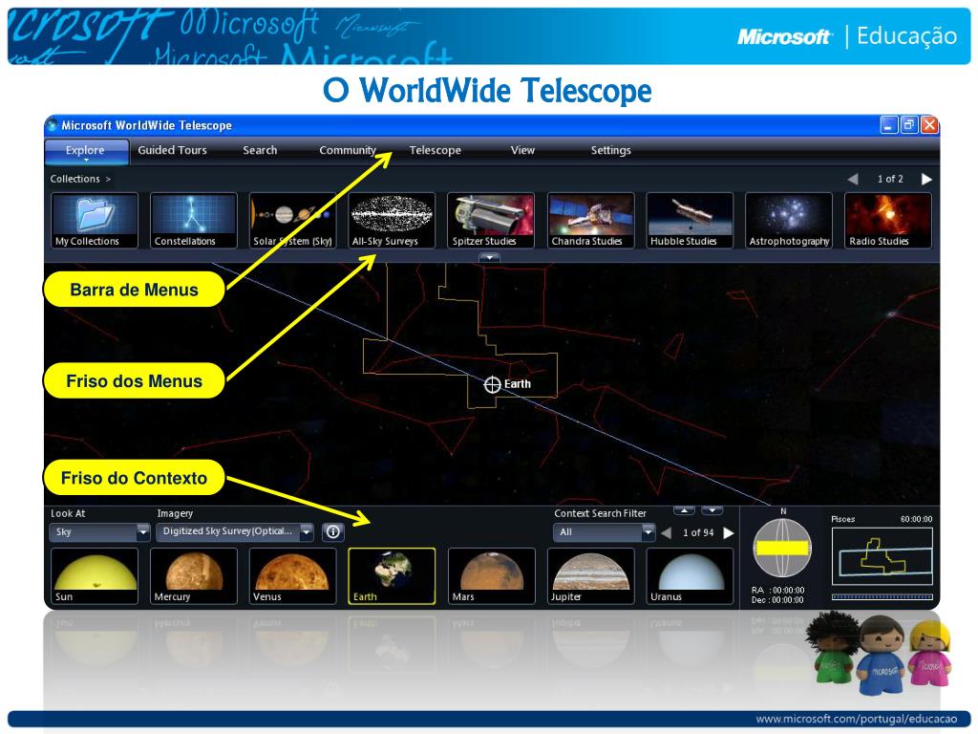Click the sky globe orientation sphere
The image size is (978, 734).
[x=781, y=549]
